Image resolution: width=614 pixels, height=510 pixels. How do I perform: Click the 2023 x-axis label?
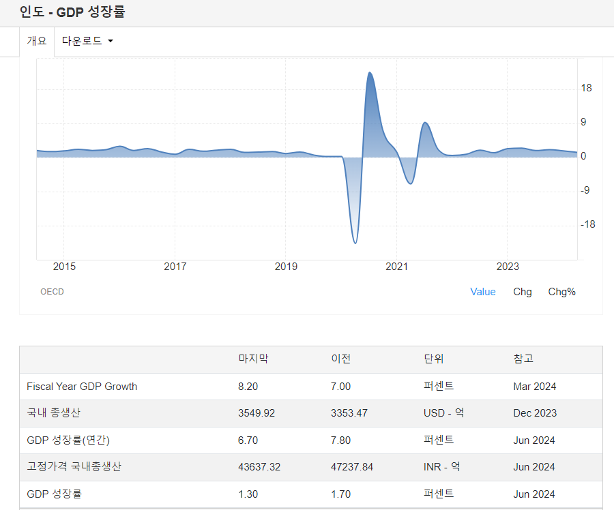[508, 267]
